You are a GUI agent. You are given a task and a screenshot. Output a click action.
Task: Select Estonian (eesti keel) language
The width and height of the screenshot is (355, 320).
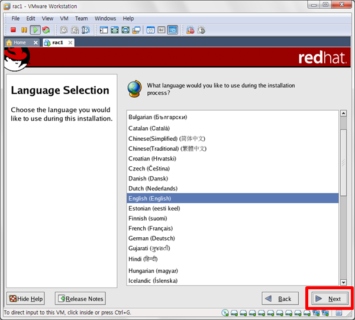(233, 208)
